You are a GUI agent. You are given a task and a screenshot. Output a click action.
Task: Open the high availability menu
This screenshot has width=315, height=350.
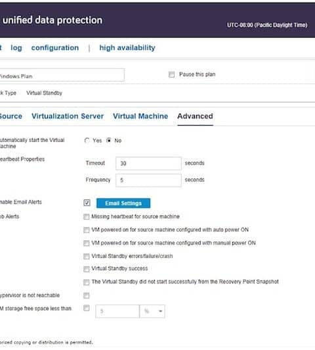pos(127,48)
